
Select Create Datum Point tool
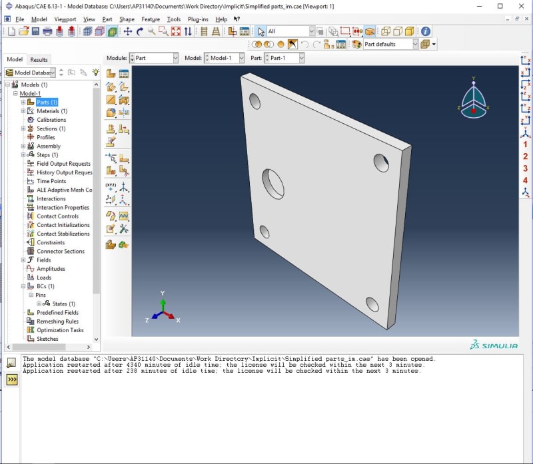[111, 187]
